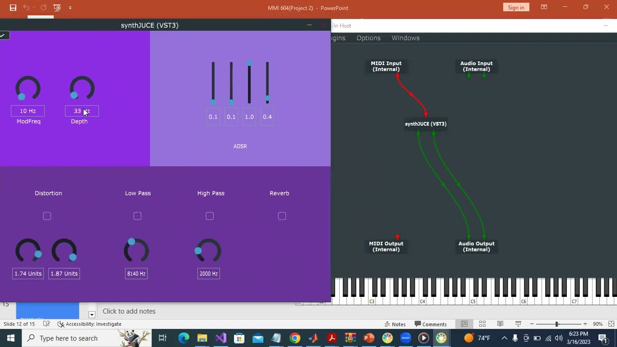Click the ADSR sustain slider showing 1.0

click(x=249, y=82)
